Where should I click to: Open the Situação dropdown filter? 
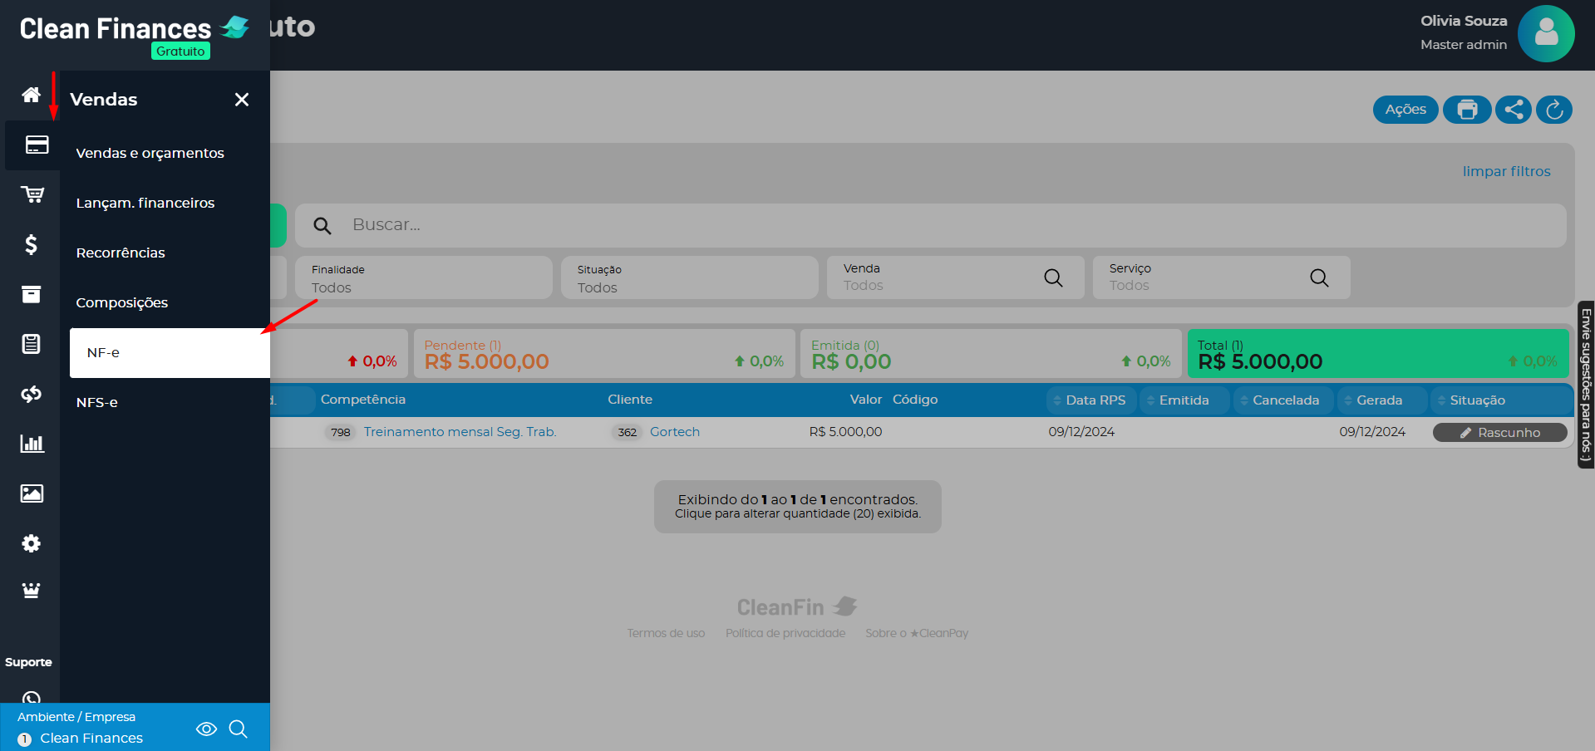[x=689, y=278]
